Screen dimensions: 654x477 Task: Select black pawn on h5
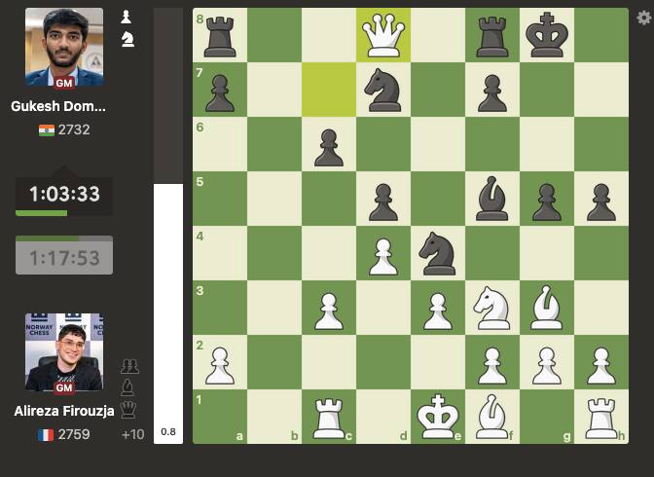601,202
